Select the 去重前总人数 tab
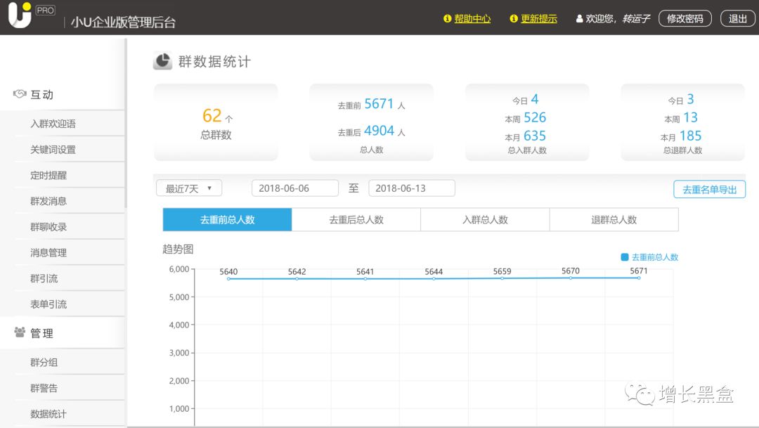Screen dimensions: 759x428 227,219
